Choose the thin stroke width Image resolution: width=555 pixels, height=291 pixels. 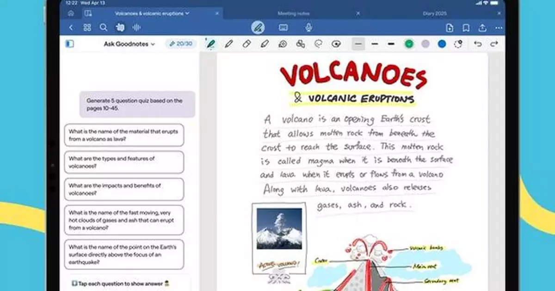coord(358,44)
